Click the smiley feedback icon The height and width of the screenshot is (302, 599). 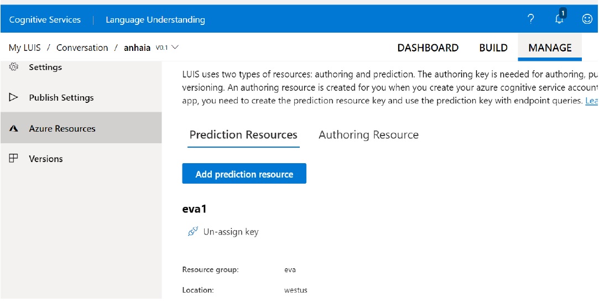pos(587,19)
